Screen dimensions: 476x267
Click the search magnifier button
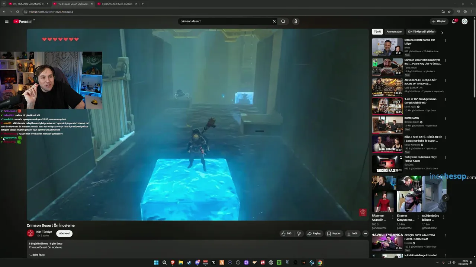(283, 22)
